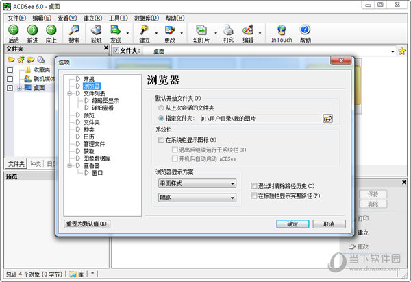
Task: Toggle 开机后自动启动 ACDSee checkbox
Action: 175,158
